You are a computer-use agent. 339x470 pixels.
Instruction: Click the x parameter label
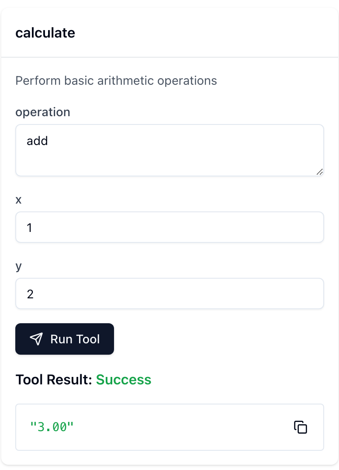(19, 200)
